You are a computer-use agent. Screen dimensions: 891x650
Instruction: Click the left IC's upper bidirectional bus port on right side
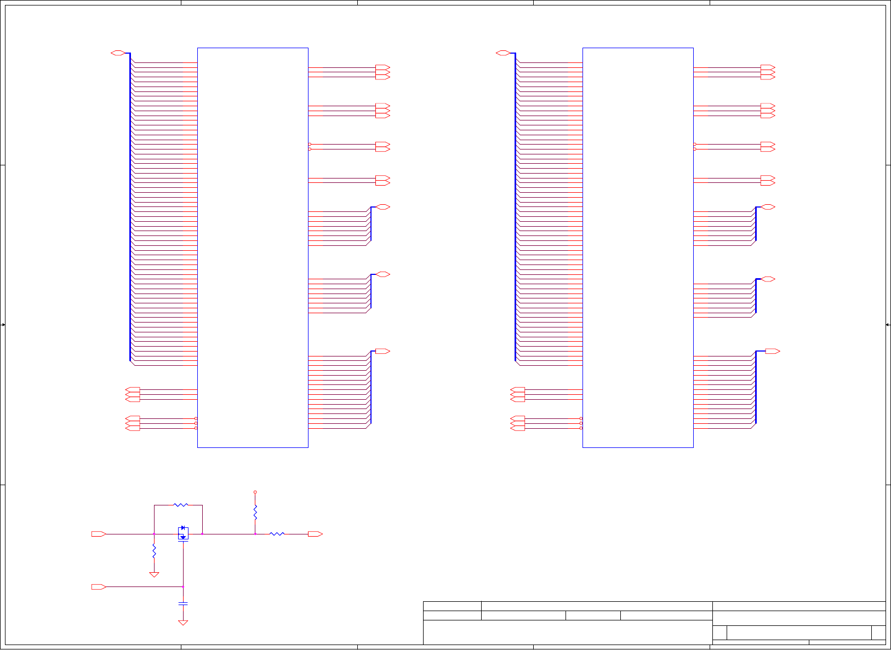click(383, 207)
